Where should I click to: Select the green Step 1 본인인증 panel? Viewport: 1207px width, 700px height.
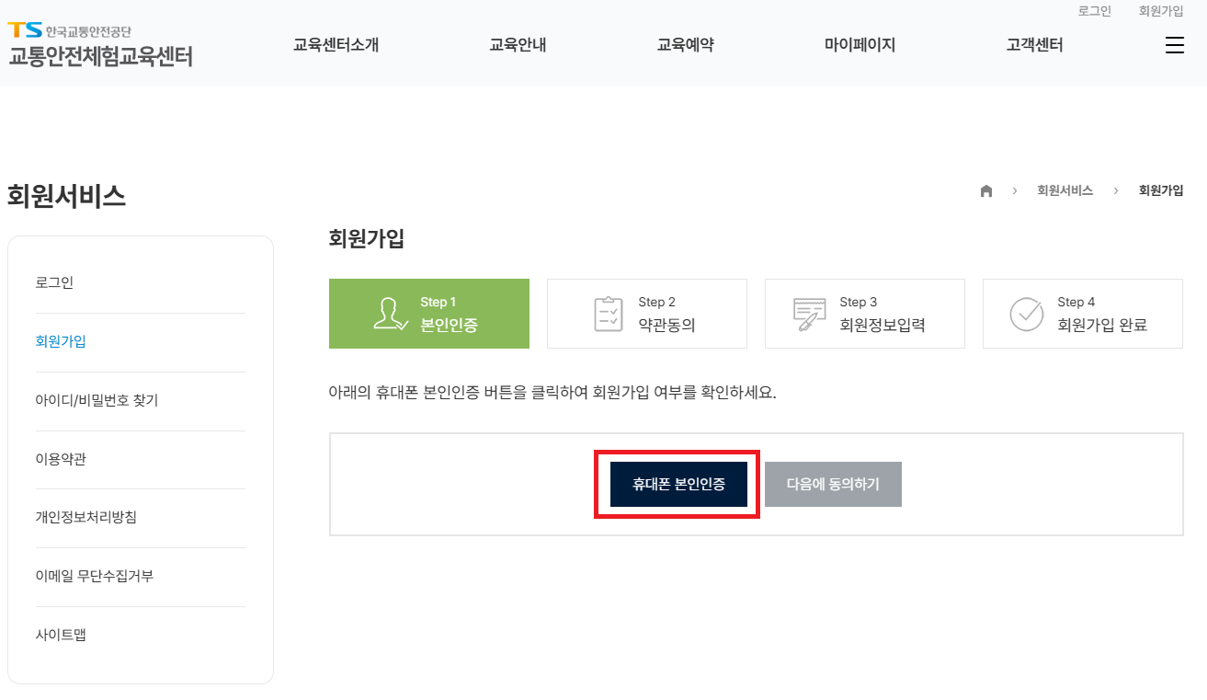coord(428,313)
